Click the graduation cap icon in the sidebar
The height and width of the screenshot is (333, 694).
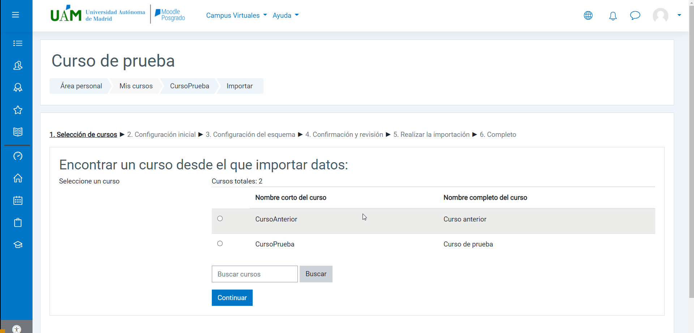(18, 245)
